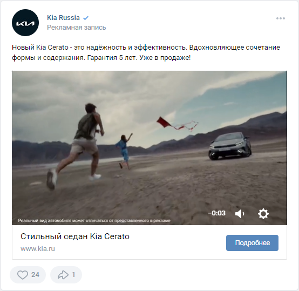Like the post with the heart icon

[x=23, y=275]
